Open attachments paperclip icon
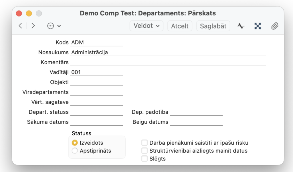Screen dimensions: 293x172 click(x=275, y=26)
